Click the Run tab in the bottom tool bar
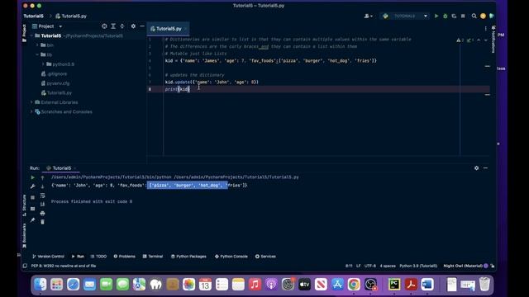 (78, 257)
